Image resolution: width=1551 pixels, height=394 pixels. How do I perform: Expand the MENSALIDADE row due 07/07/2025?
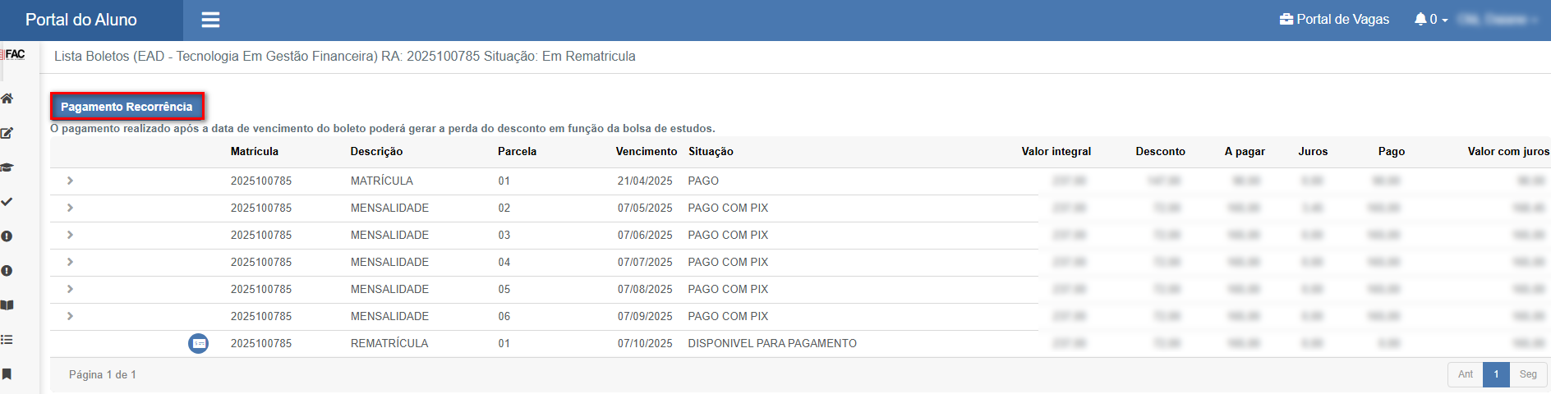tap(70, 262)
